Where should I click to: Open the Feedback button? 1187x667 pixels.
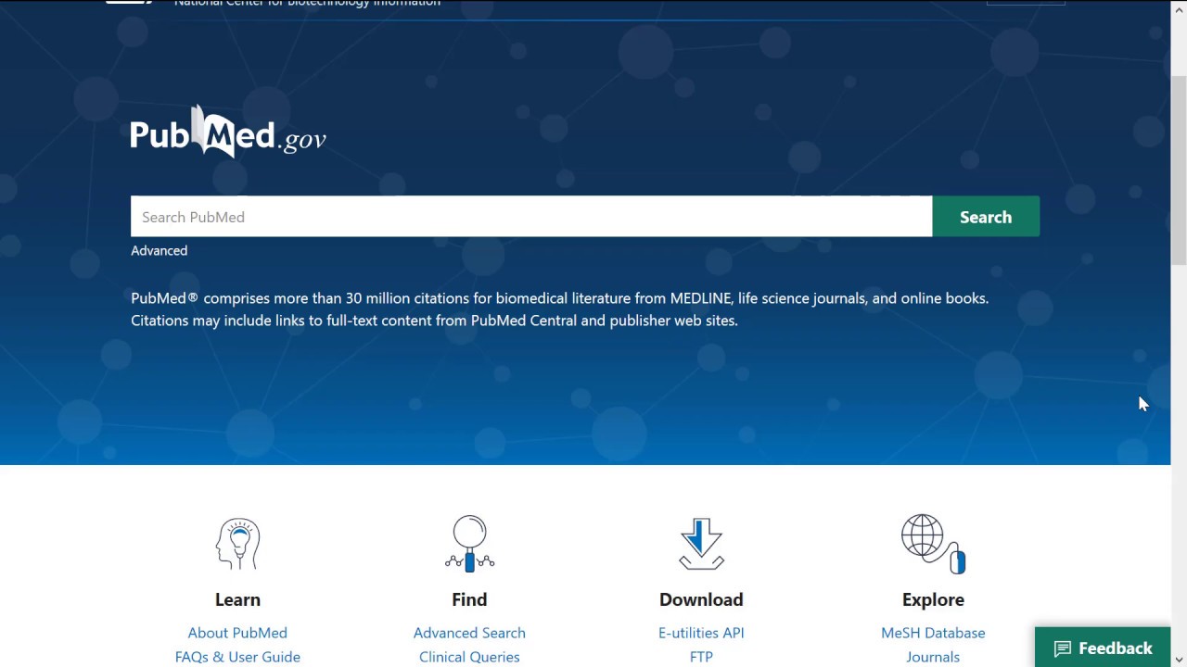(1103, 648)
